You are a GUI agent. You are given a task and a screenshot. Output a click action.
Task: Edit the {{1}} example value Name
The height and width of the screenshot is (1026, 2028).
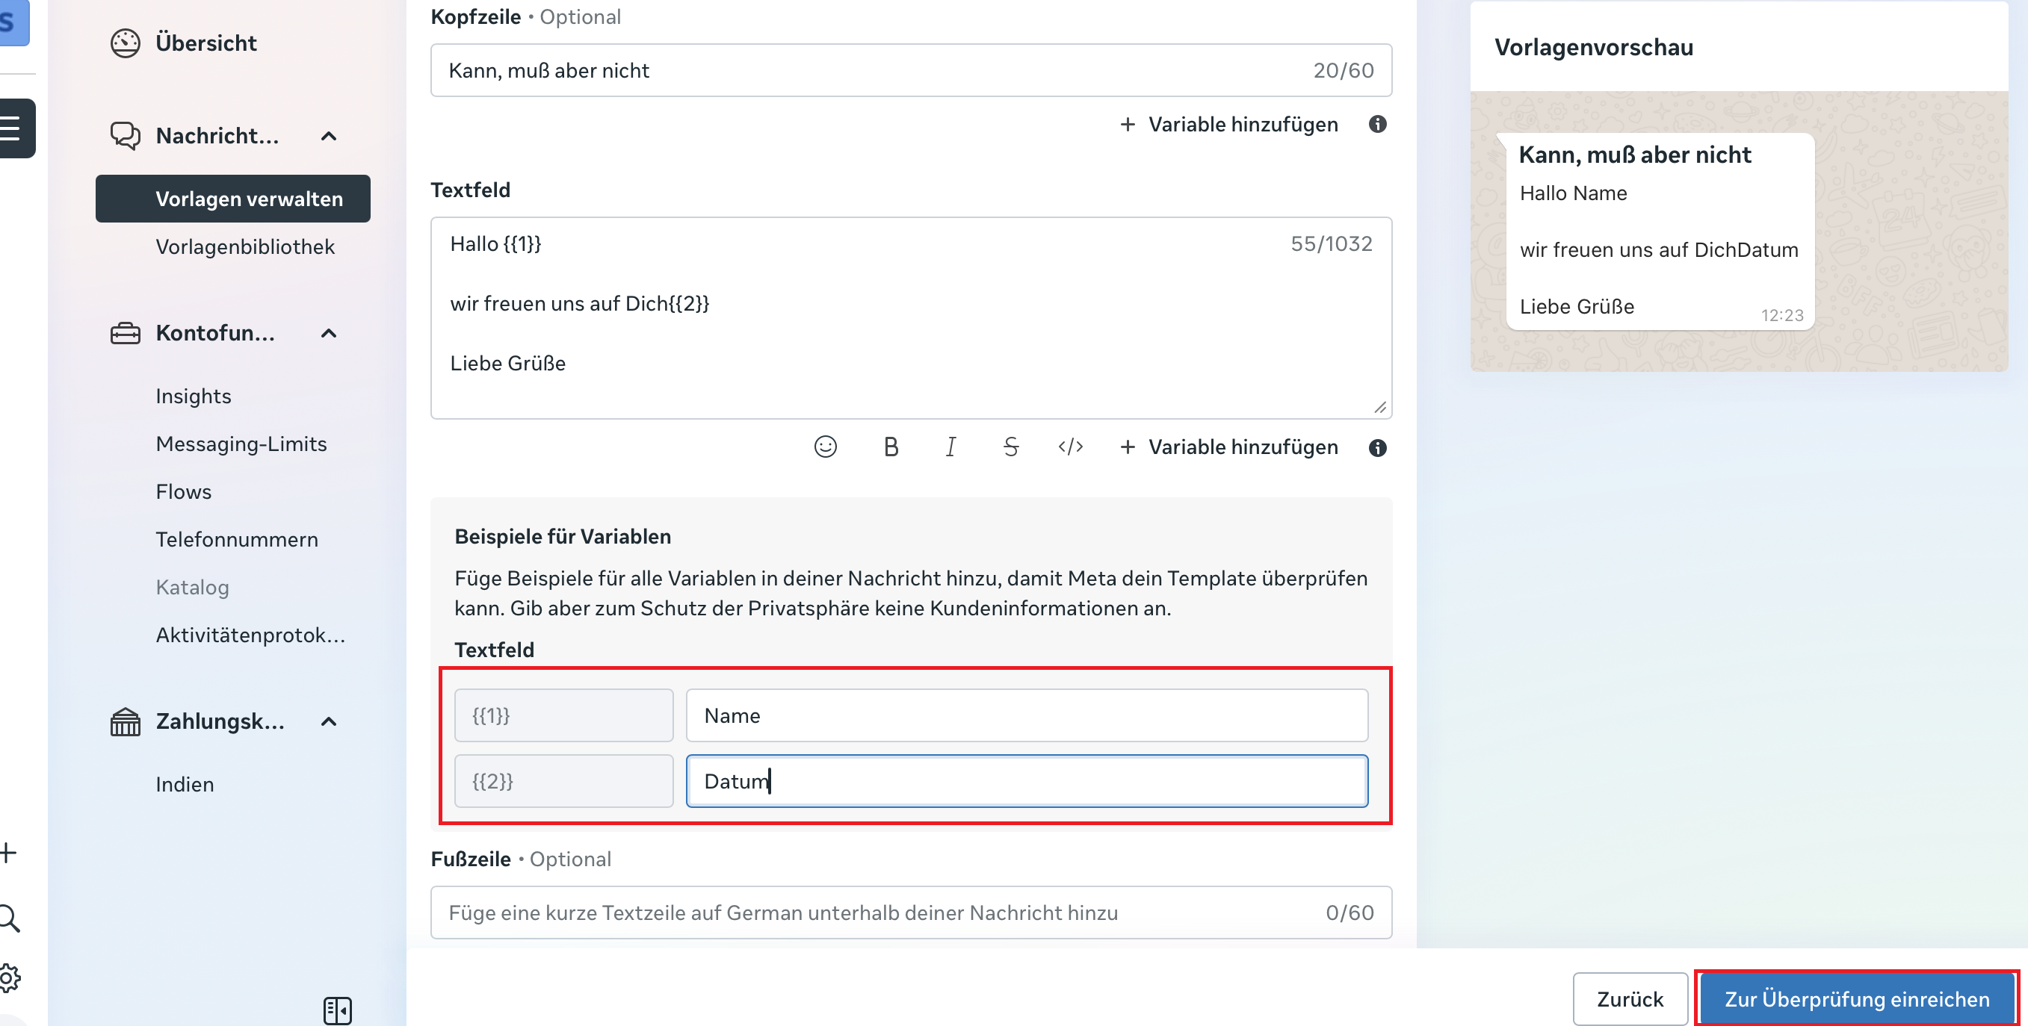(x=1027, y=715)
